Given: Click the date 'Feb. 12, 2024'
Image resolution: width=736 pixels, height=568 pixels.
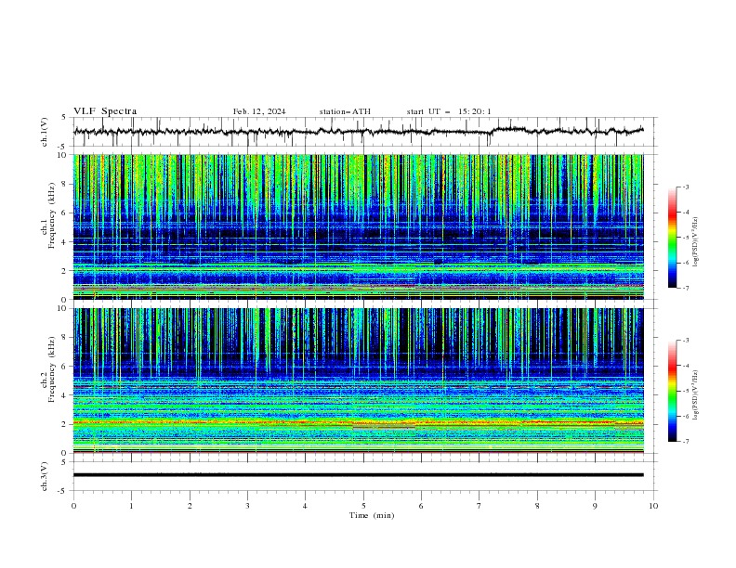Looking at the screenshot, I should [259, 111].
